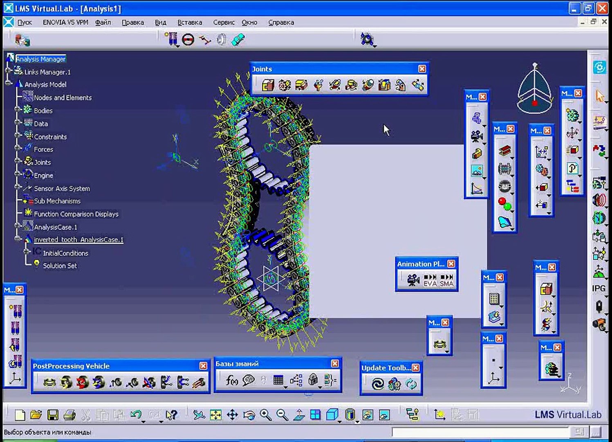Click the red tire icon in PostProcessing Vehicle
Viewport: 612px width, 442px height.
pyautogui.click(x=83, y=383)
